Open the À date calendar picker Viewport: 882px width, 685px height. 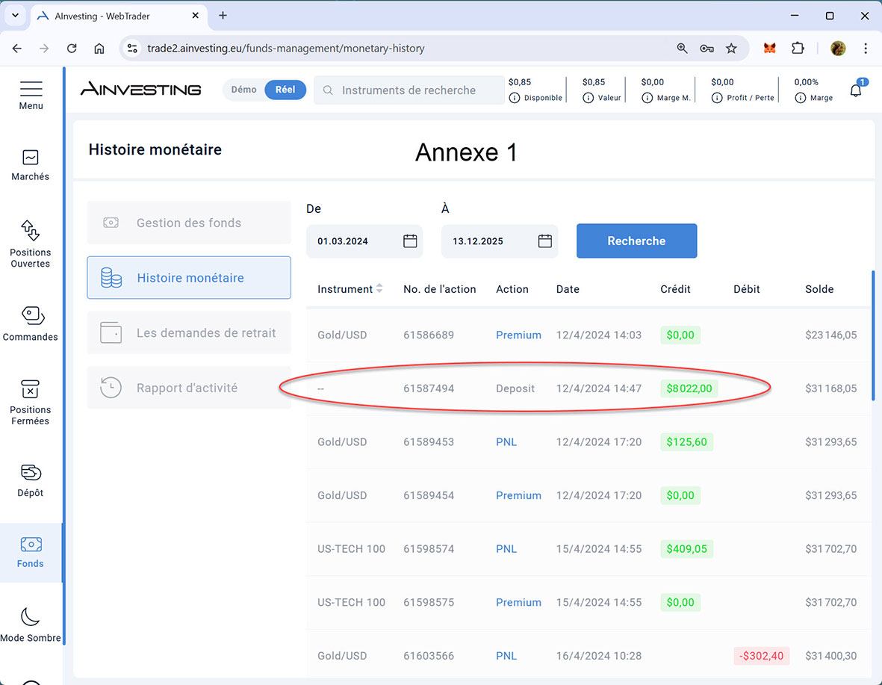[x=545, y=241]
